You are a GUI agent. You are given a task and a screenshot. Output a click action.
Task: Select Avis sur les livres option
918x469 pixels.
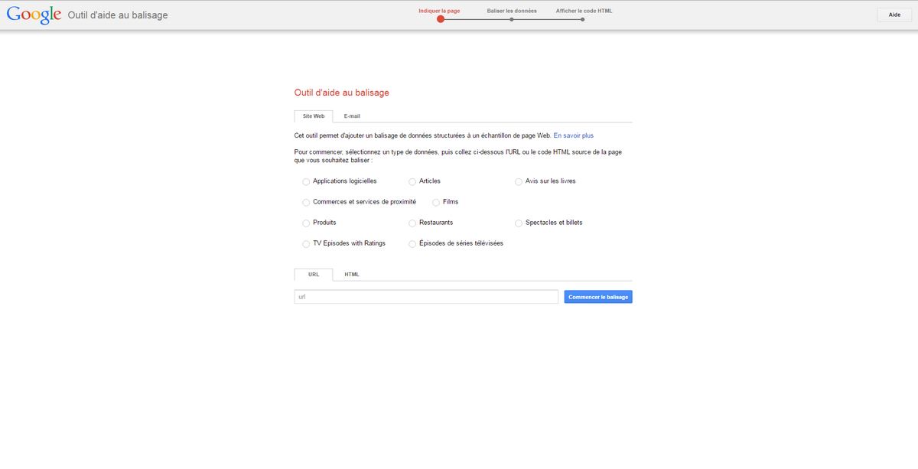[519, 182]
